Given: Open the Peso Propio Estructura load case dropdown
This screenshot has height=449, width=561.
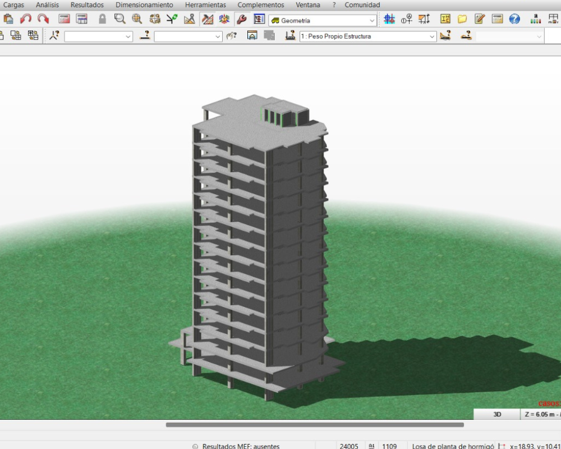Looking at the screenshot, I should pyautogui.click(x=432, y=36).
